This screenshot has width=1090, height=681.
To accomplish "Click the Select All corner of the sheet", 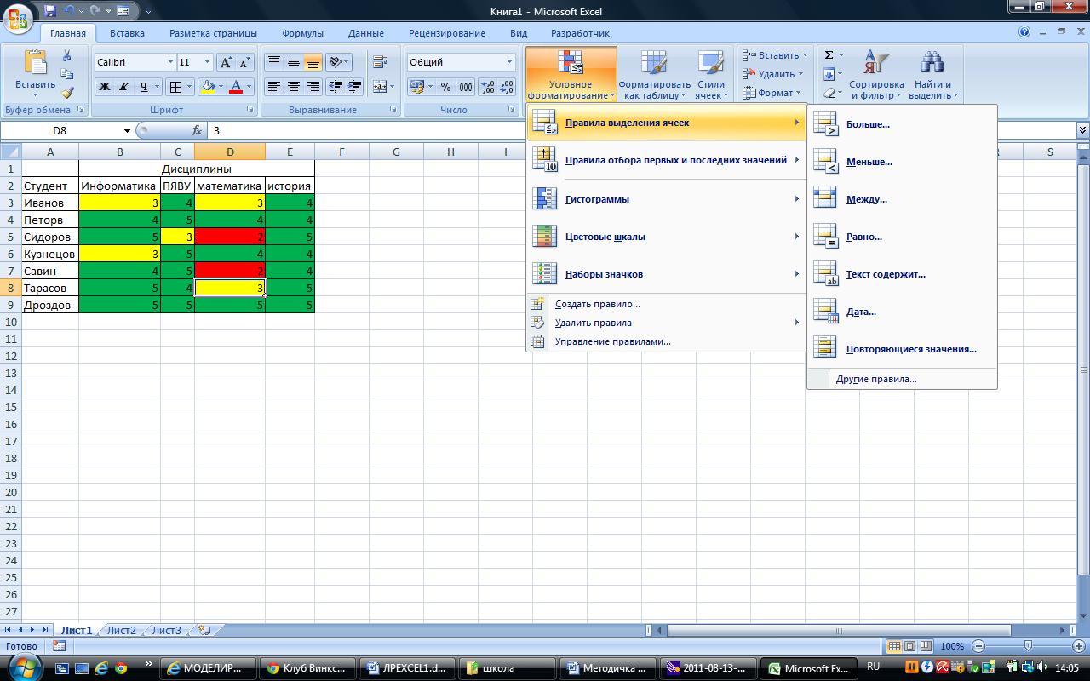I will pyautogui.click(x=11, y=152).
